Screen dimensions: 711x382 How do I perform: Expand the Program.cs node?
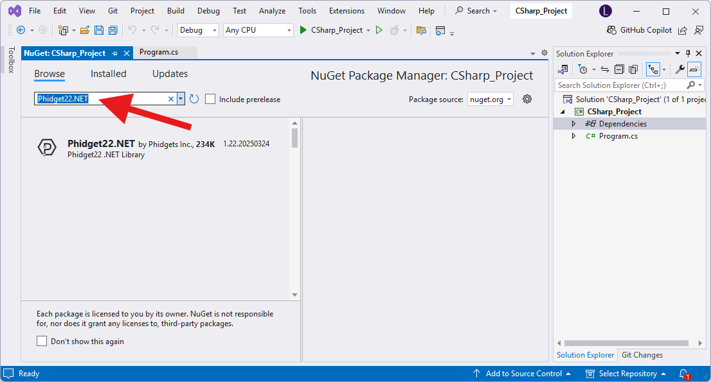point(573,135)
